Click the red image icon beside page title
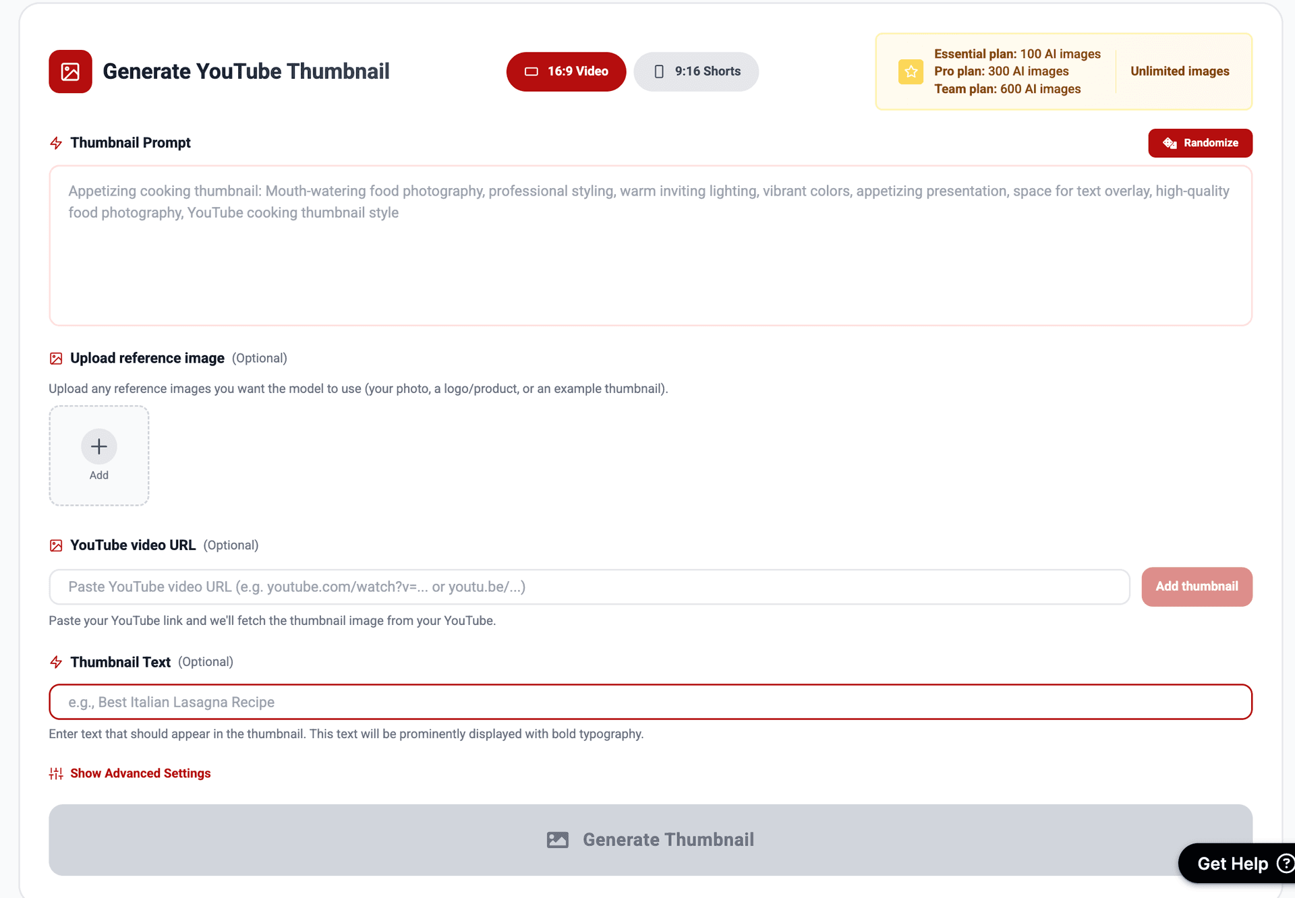This screenshot has width=1295, height=898. point(70,71)
